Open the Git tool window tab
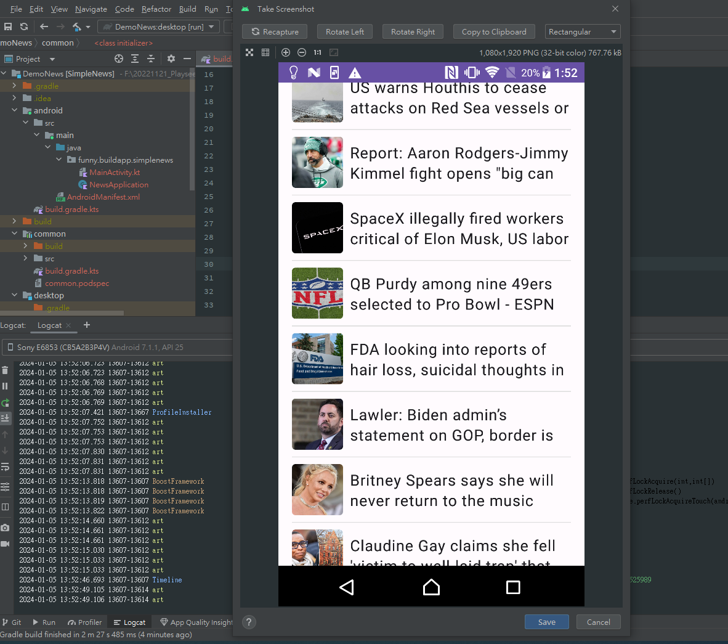This screenshot has width=728, height=644. pyautogui.click(x=12, y=622)
